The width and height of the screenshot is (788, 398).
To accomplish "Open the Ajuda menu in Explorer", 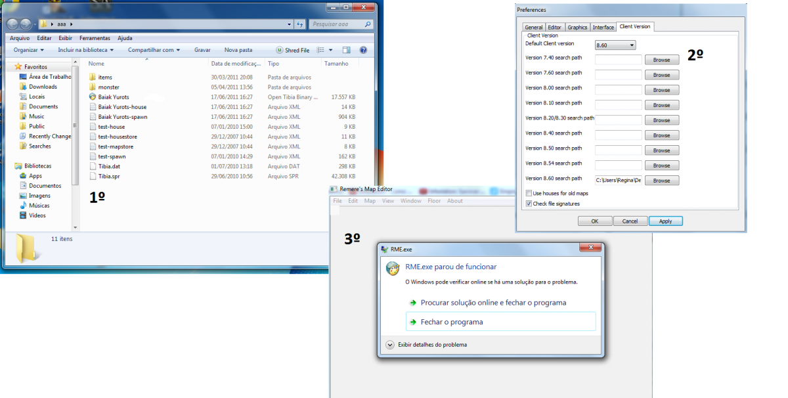I will click(125, 38).
